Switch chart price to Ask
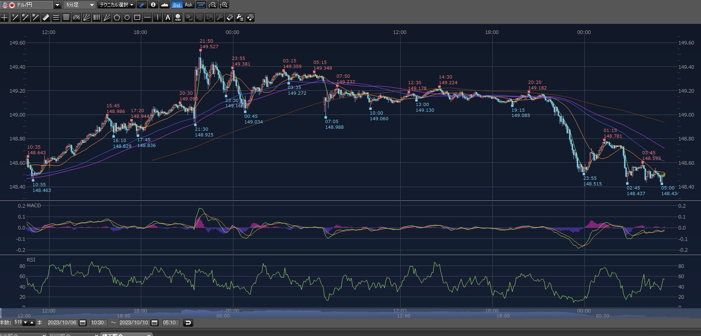701x336 pixels. [188, 5]
